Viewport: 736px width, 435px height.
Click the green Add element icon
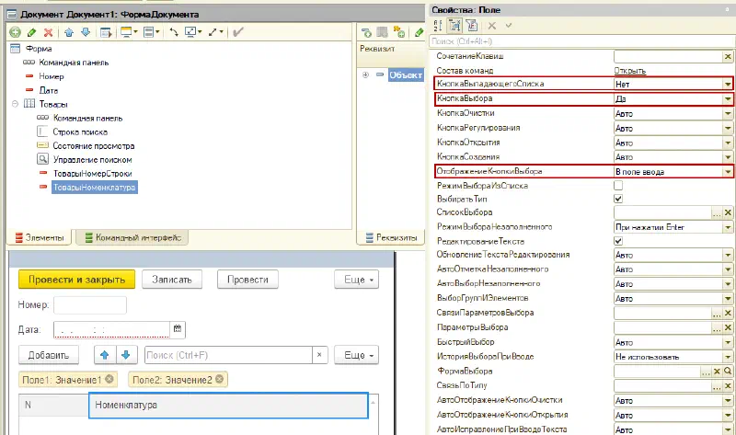(x=15, y=32)
